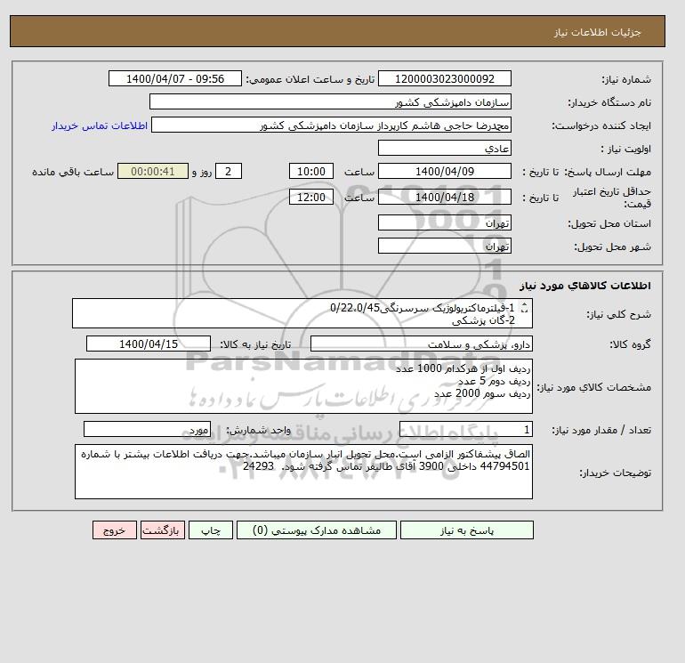Click the countdown timer 00:00:41
The height and width of the screenshot is (663, 685).
point(153,172)
